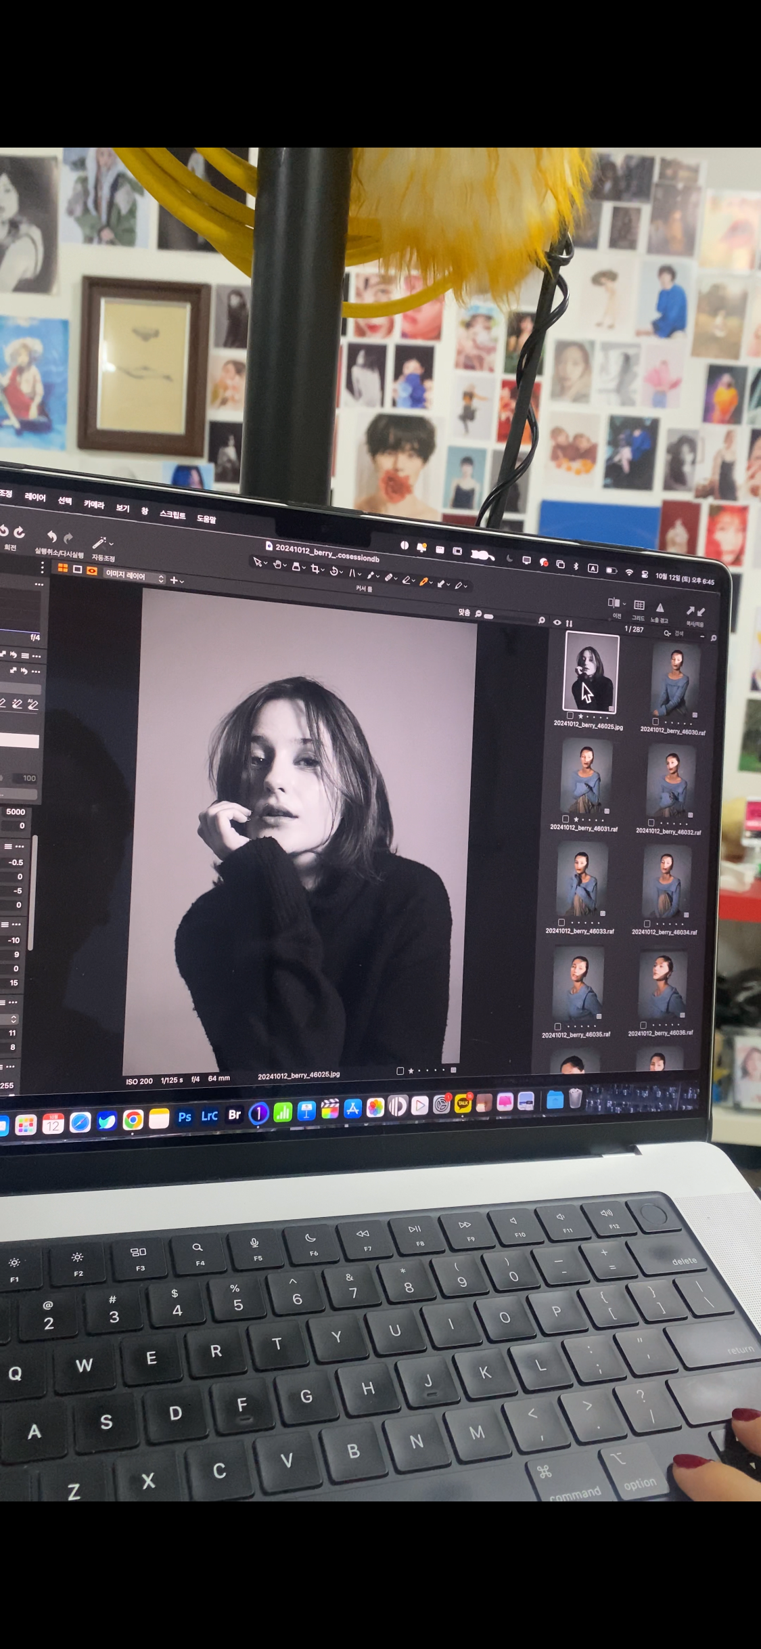
Task: Tick the checkbox under 20241012_berry_46030.raf thumbnail
Action: click(655, 722)
